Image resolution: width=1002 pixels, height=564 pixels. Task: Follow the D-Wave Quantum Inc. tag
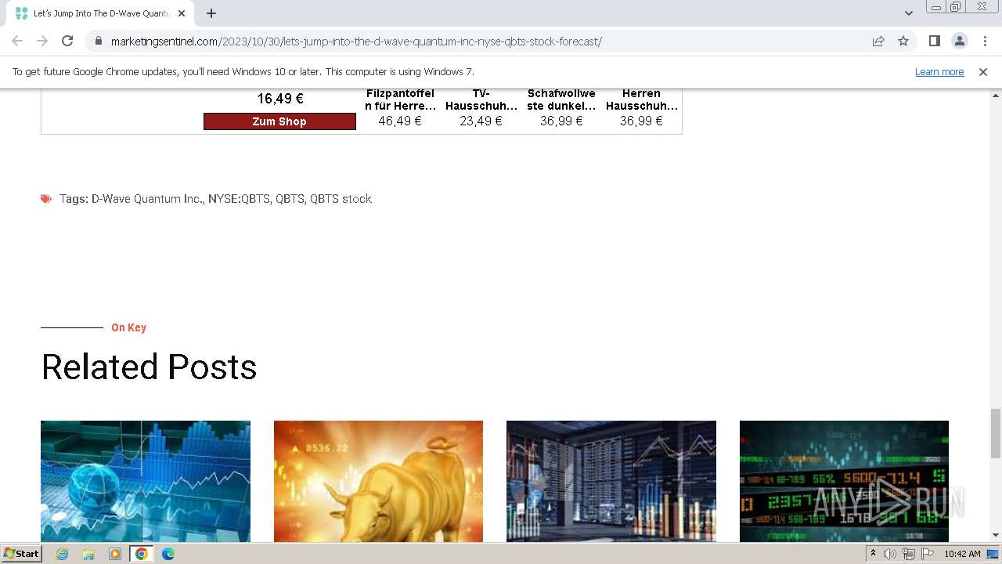[x=146, y=199]
